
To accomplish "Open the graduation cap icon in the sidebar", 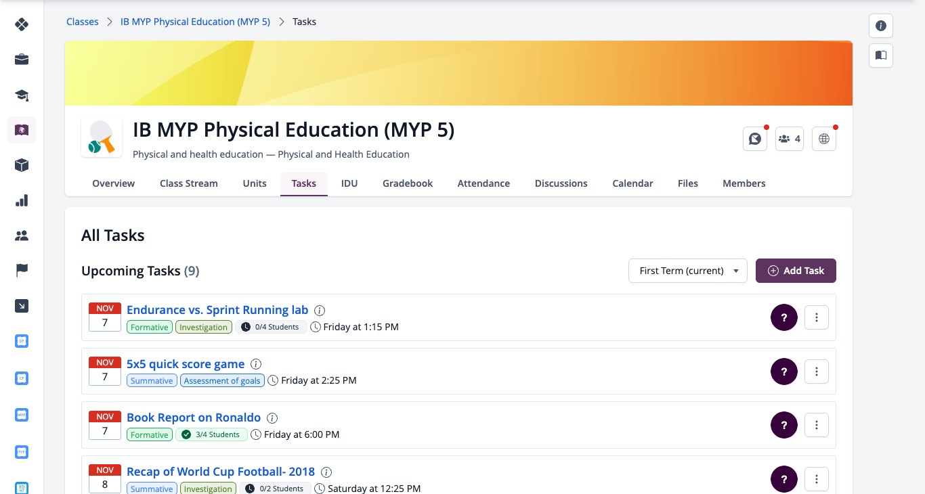I will (22, 95).
